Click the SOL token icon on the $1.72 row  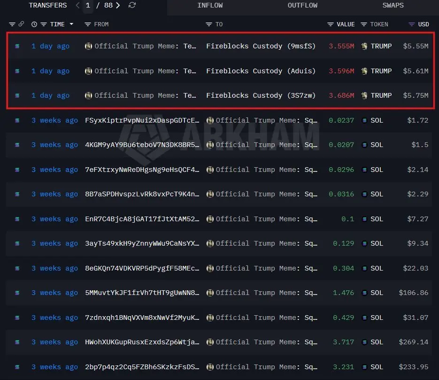tap(364, 120)
